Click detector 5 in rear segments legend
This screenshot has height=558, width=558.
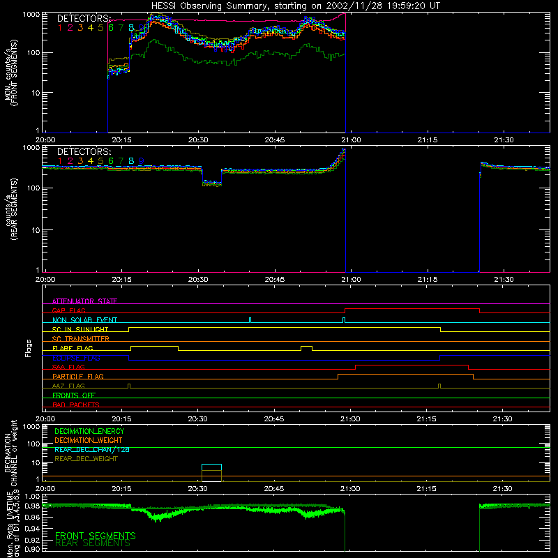point(100,161)
